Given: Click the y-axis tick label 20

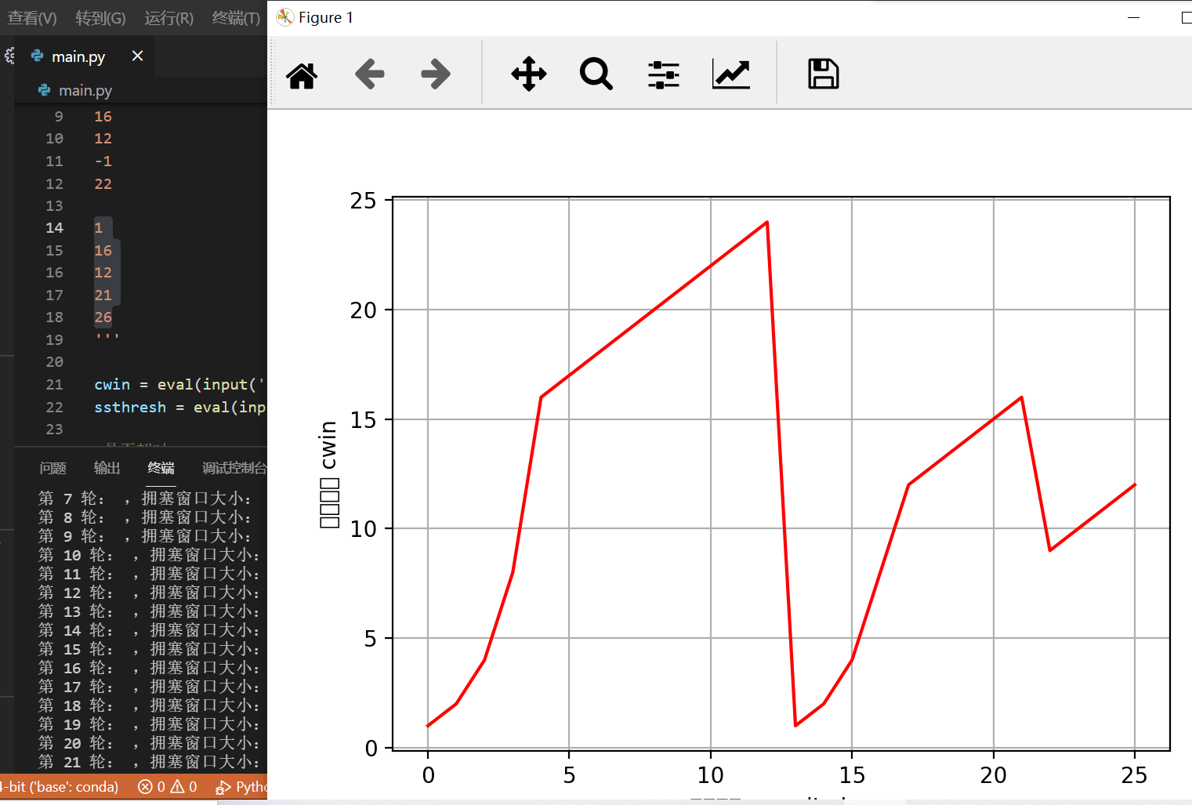Looking at the screenshot, I should [364, 310].
